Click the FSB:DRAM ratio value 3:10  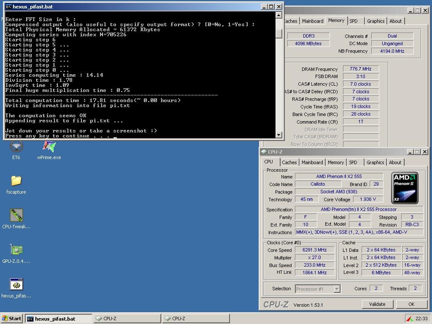pyautogui.click(x=361, y=76)
